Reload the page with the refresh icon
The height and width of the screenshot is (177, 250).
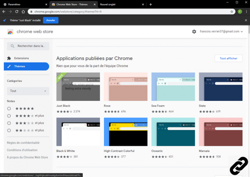coord(17,12)
